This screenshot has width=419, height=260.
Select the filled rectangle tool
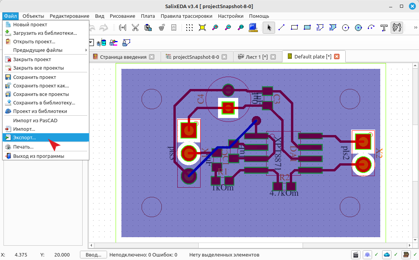coord(307,27)
